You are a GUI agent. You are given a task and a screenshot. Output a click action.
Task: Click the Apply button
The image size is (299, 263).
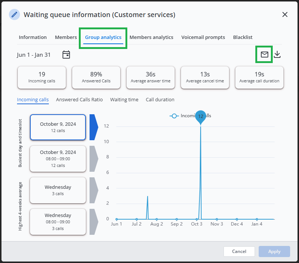274,252
